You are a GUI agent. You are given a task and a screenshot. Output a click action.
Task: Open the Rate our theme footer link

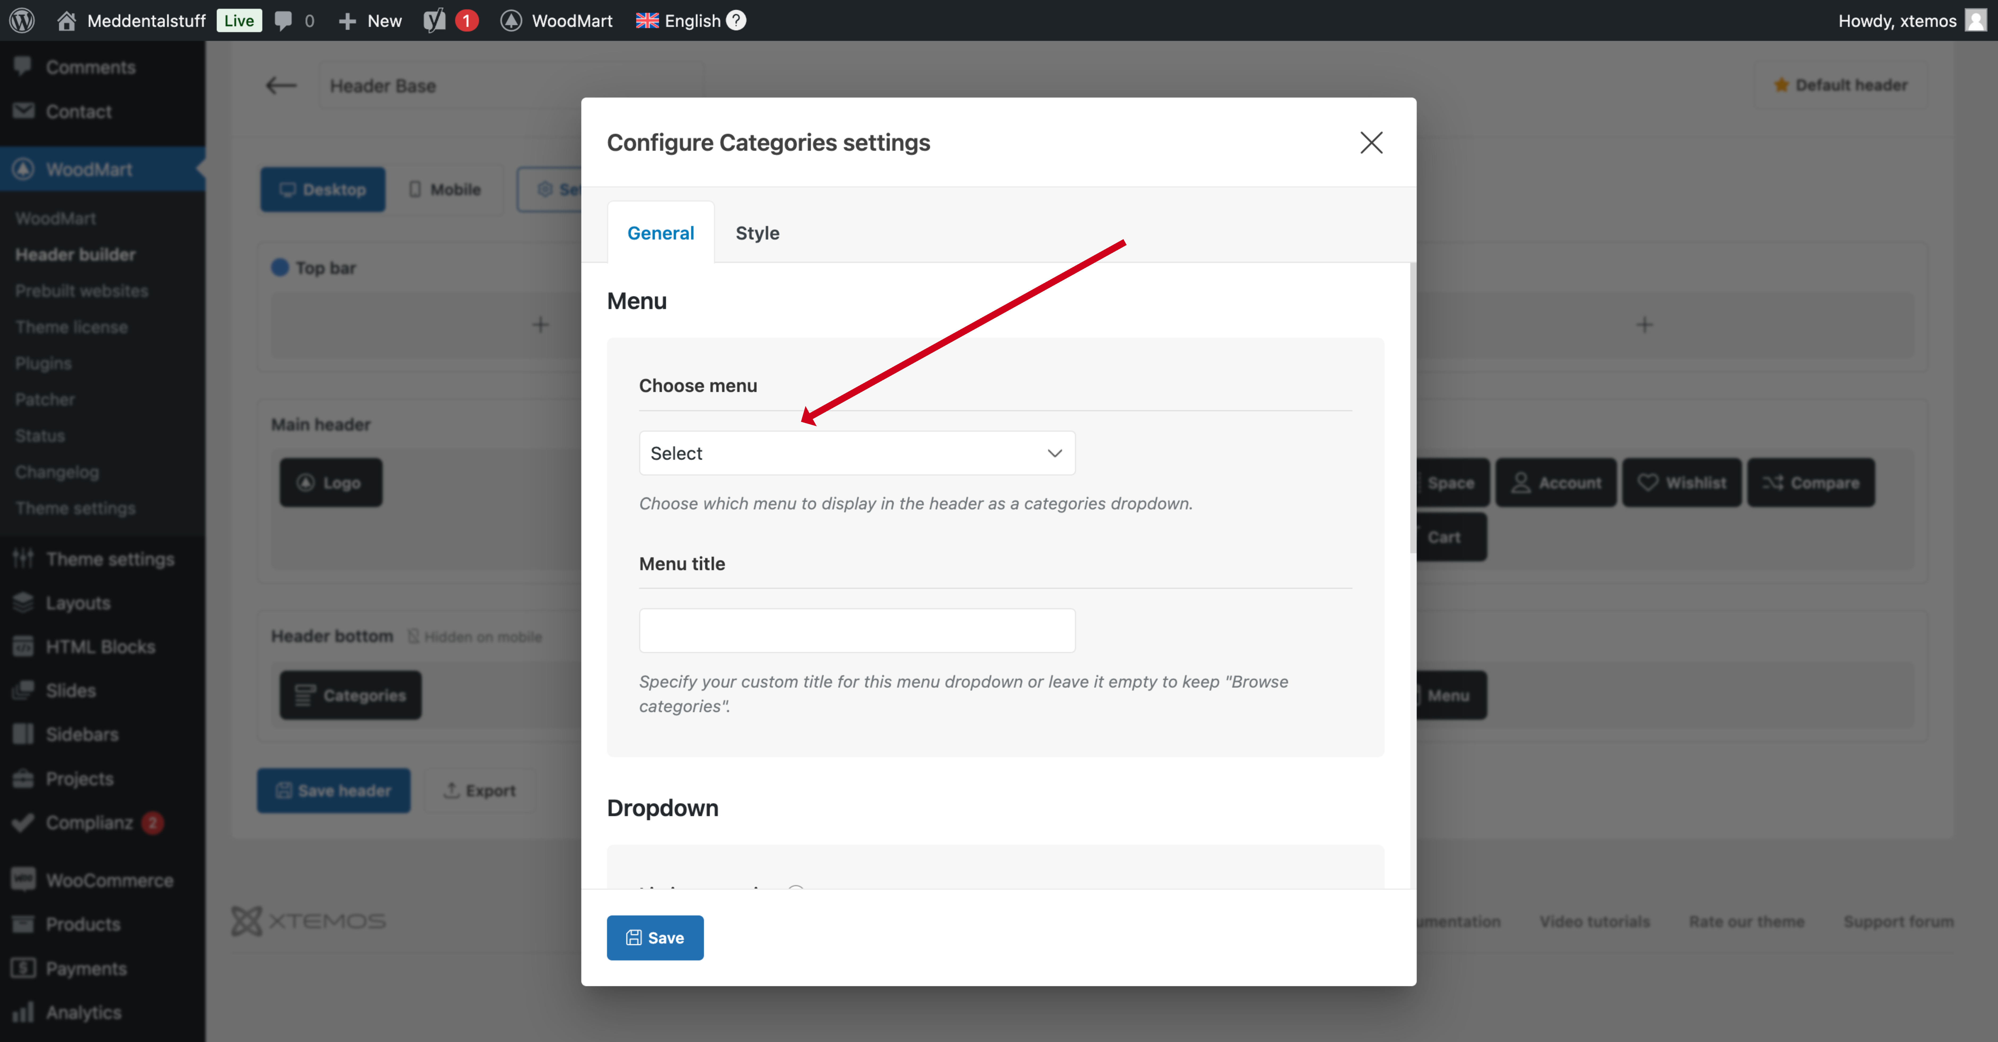1747,922
